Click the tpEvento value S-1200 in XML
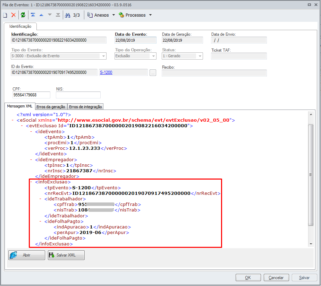This screenshot has height=286, width=321. pyautogui.click(x=81, y=188)
